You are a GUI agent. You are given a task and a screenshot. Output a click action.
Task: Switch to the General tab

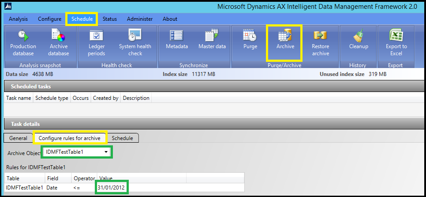(18, 138)
